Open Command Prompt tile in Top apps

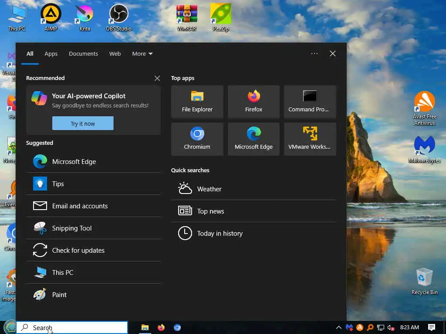[310, 102]
